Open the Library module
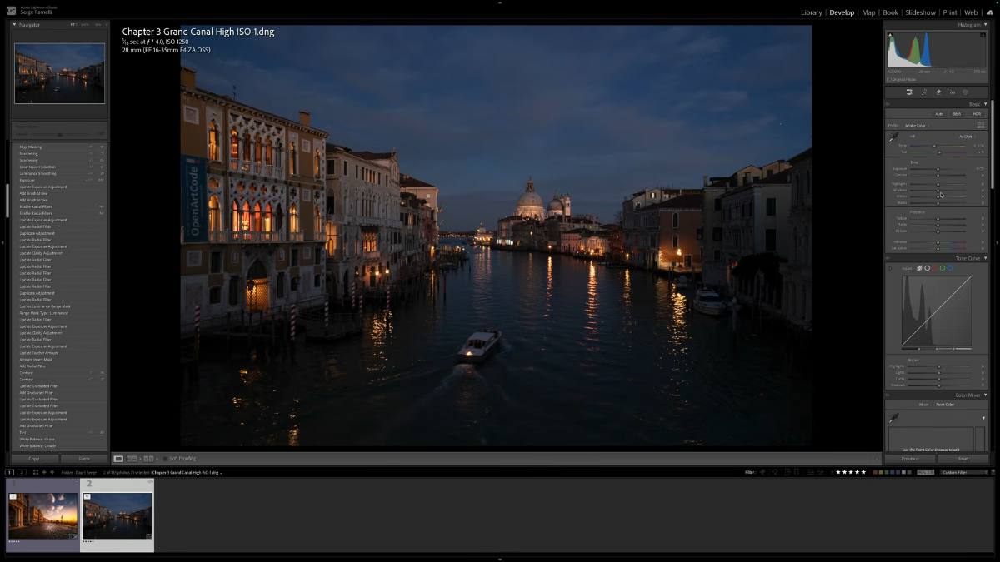 811,12
